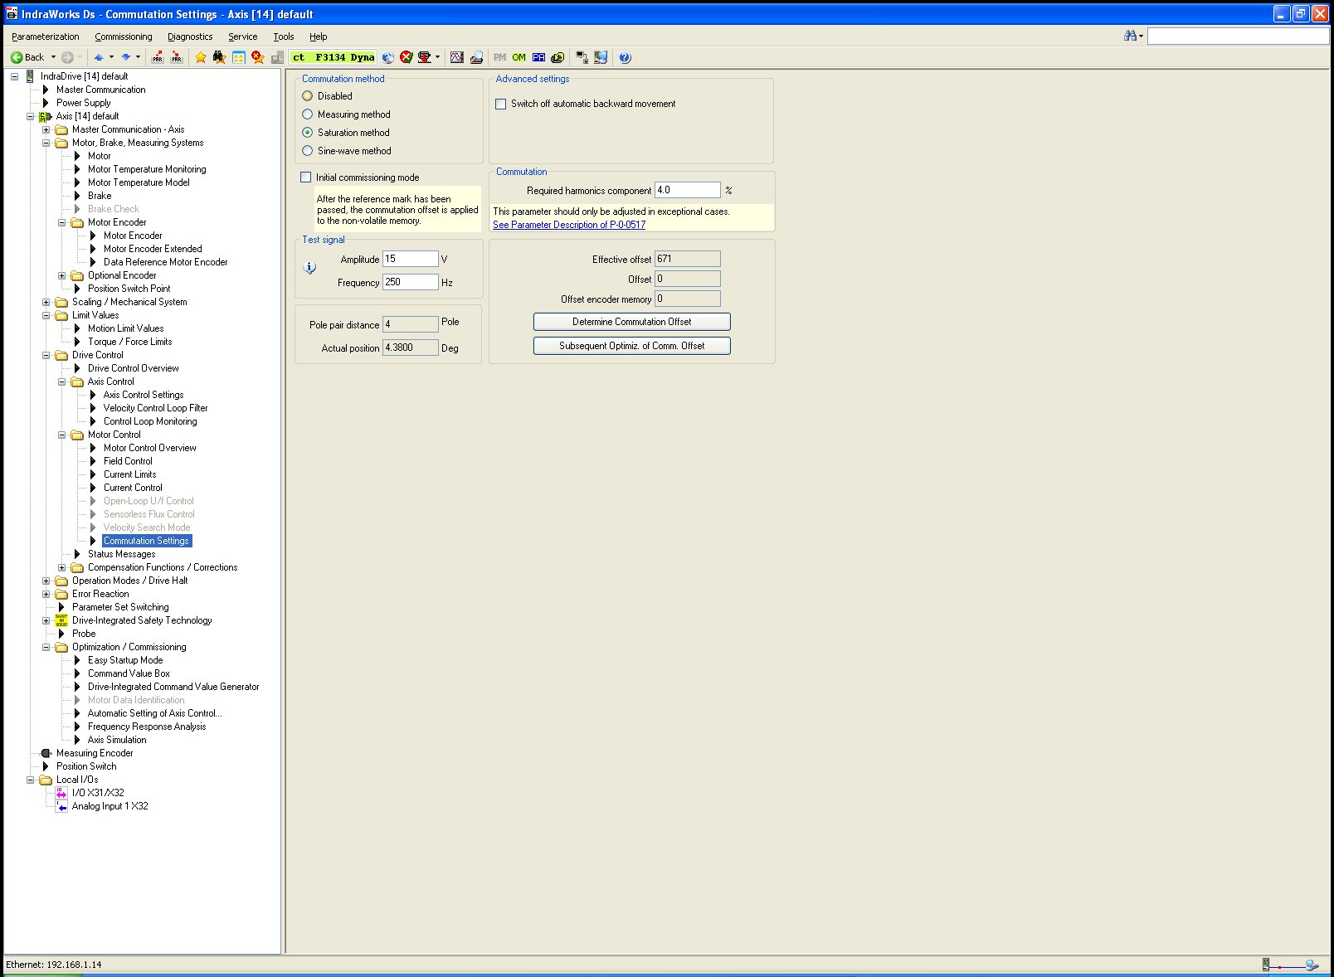The width and height of the screenshot is (1334, 977).
Task: Expand the Error Reaction folder
Action: tap(46, 594)
